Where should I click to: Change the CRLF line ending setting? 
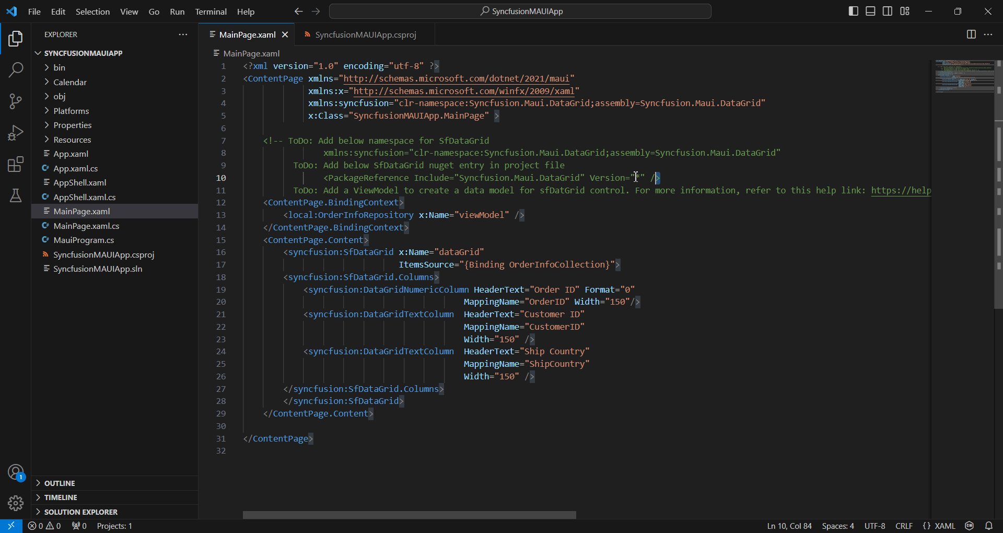click(x=904, y=526)
